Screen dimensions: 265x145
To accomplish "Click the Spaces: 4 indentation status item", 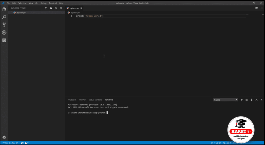I will coord(227,143).
